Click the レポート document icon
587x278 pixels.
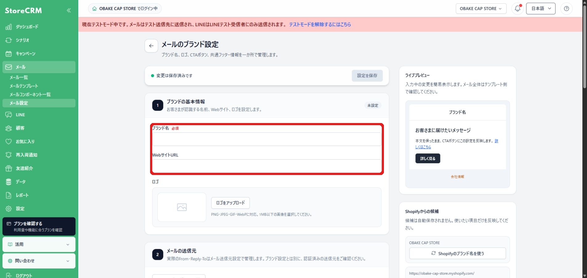pos(9,195)
